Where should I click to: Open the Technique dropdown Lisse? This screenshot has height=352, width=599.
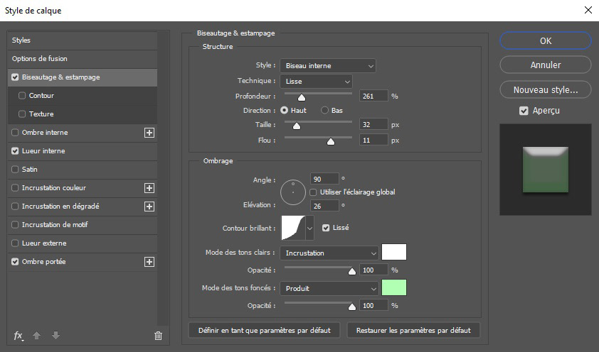point(316,81)
